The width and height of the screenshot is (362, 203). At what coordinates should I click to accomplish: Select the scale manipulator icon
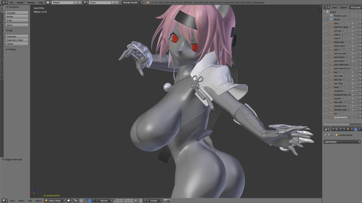[97, 201]
